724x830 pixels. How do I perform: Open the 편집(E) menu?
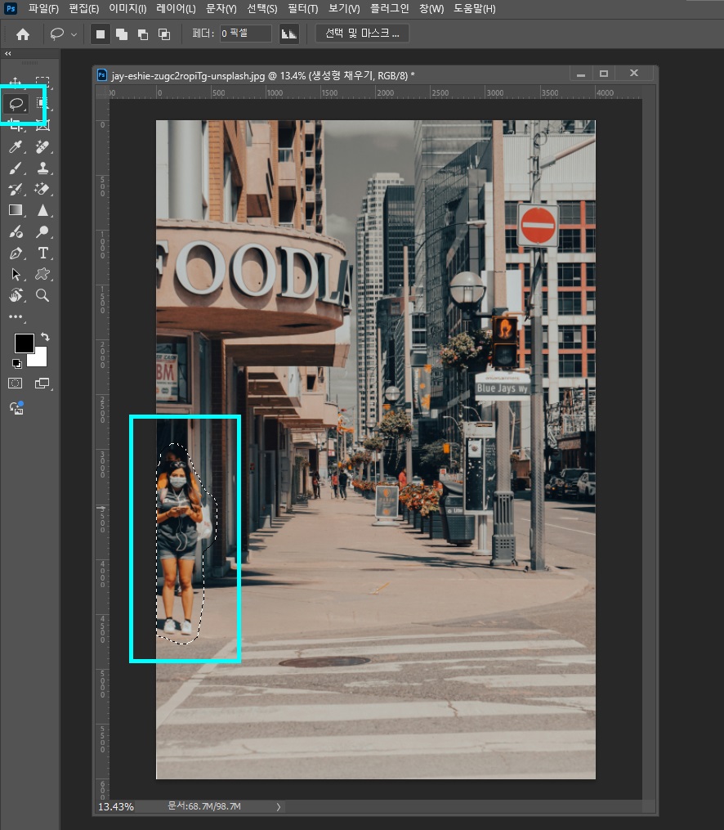(x=83, y=8)
